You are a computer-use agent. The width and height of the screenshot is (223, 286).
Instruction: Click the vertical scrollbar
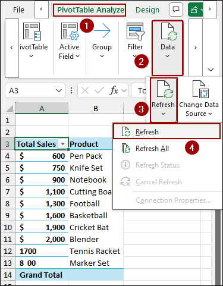[218, 247]
